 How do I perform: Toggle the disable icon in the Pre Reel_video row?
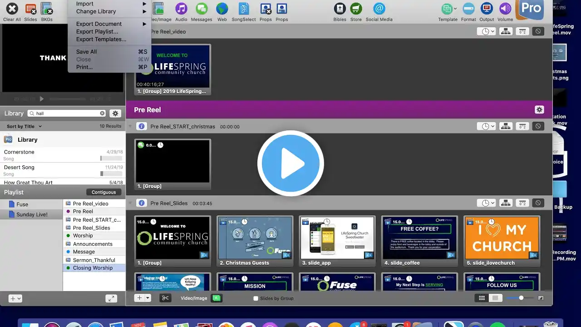(x=538, y=31)
